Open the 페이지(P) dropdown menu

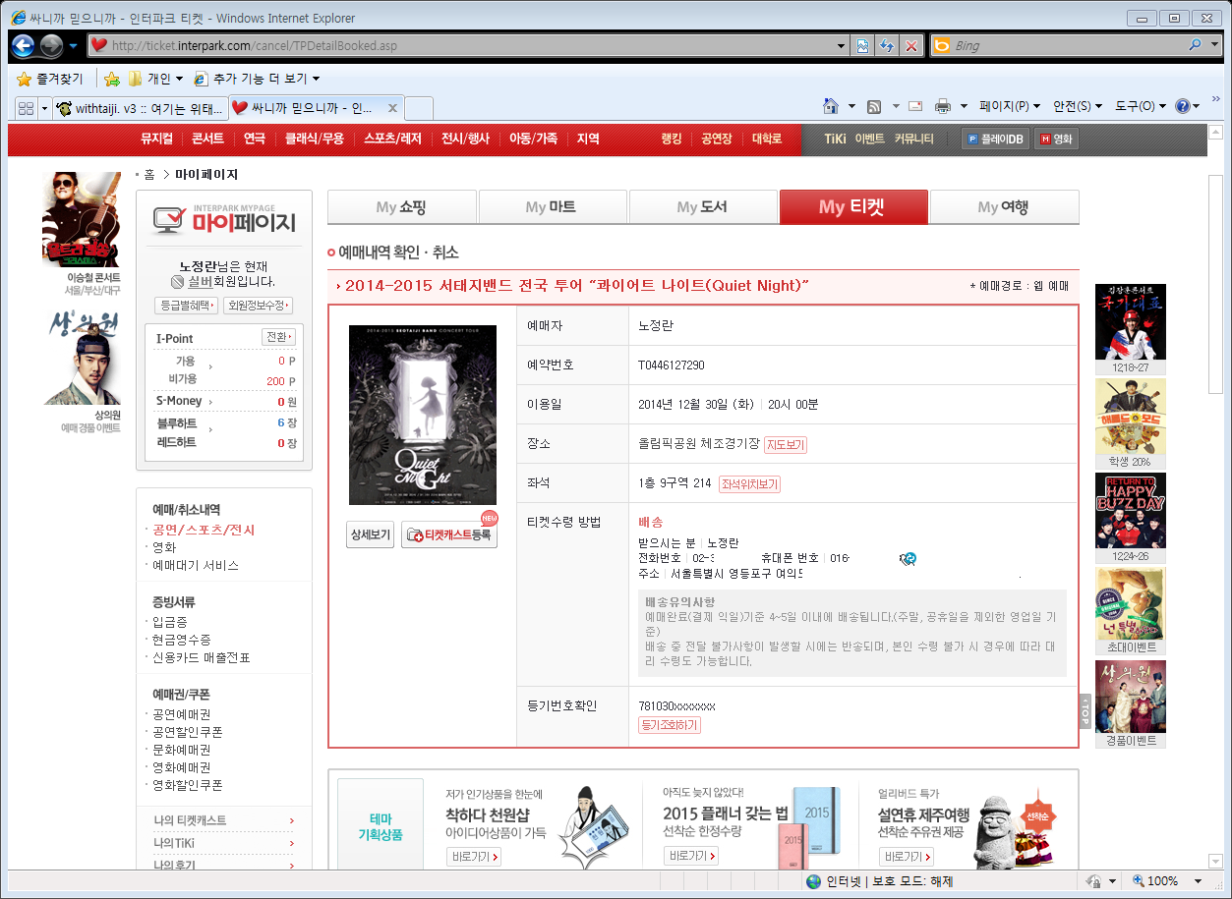pyautogui.click(x=1010, y=106)
